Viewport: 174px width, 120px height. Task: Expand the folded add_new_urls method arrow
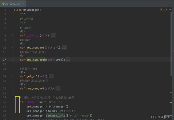[x=12, y=60]
